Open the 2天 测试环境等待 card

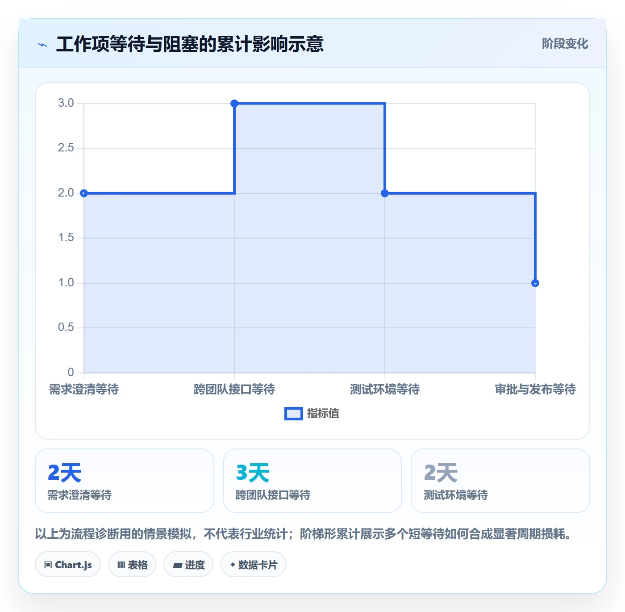(x=500, y=481)
